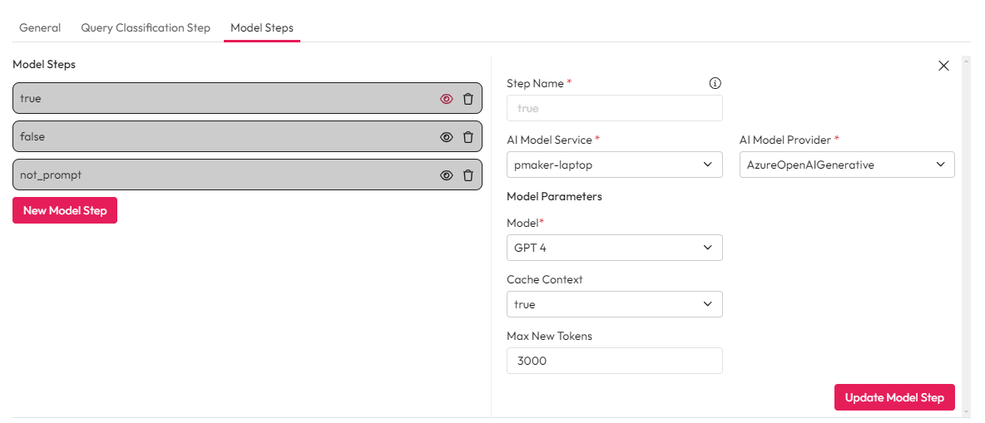The image size is (985, 423).
Task: View the 'not_prompt' step via eye icon
Action: (447, 175)
